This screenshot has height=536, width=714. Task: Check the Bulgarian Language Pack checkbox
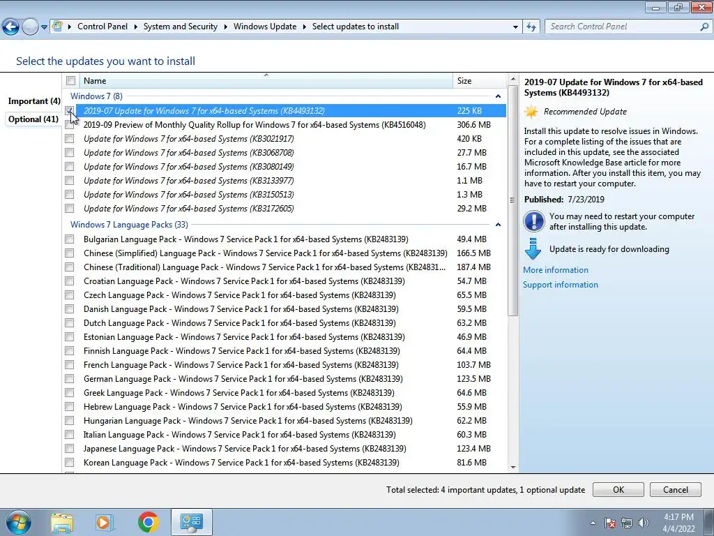click(x=70, y=239)
